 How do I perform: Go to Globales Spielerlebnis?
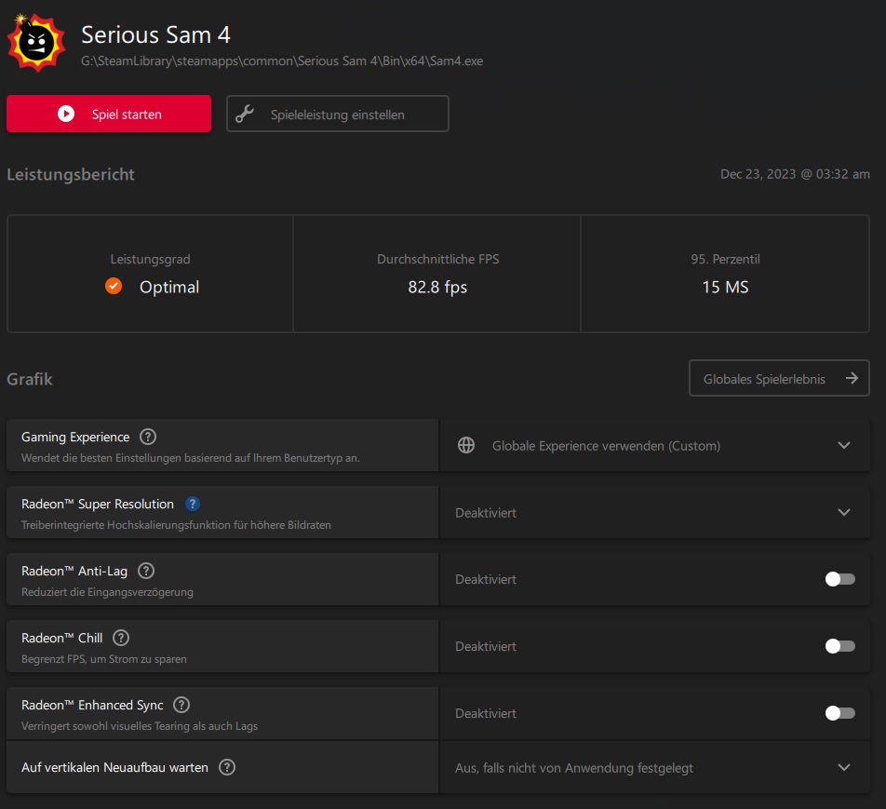779,378
